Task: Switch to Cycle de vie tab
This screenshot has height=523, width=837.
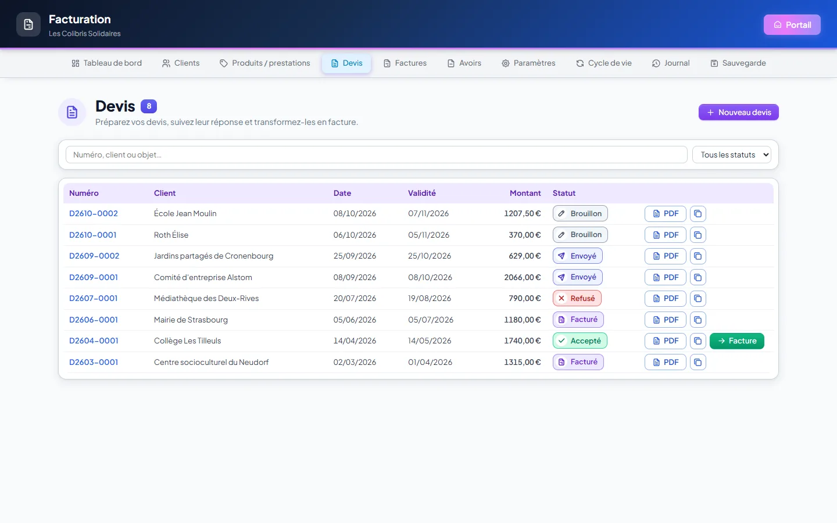Action: [x=604, y=63]
